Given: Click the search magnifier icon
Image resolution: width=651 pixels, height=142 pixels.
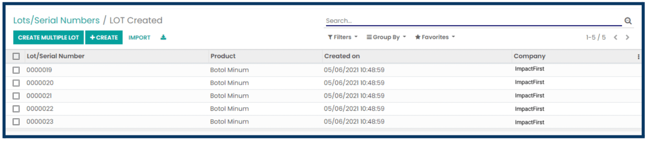Looking at the screenshot, I should 628,21.
